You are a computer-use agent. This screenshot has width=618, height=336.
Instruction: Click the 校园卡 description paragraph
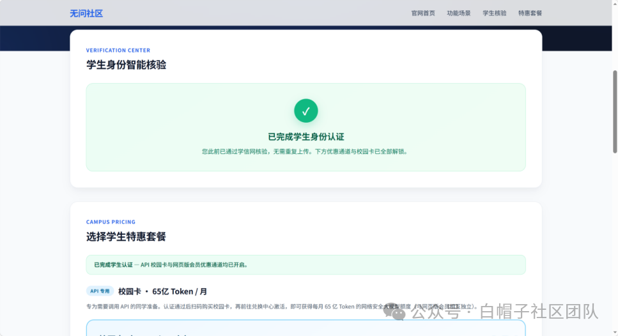[x=282, y=307]
